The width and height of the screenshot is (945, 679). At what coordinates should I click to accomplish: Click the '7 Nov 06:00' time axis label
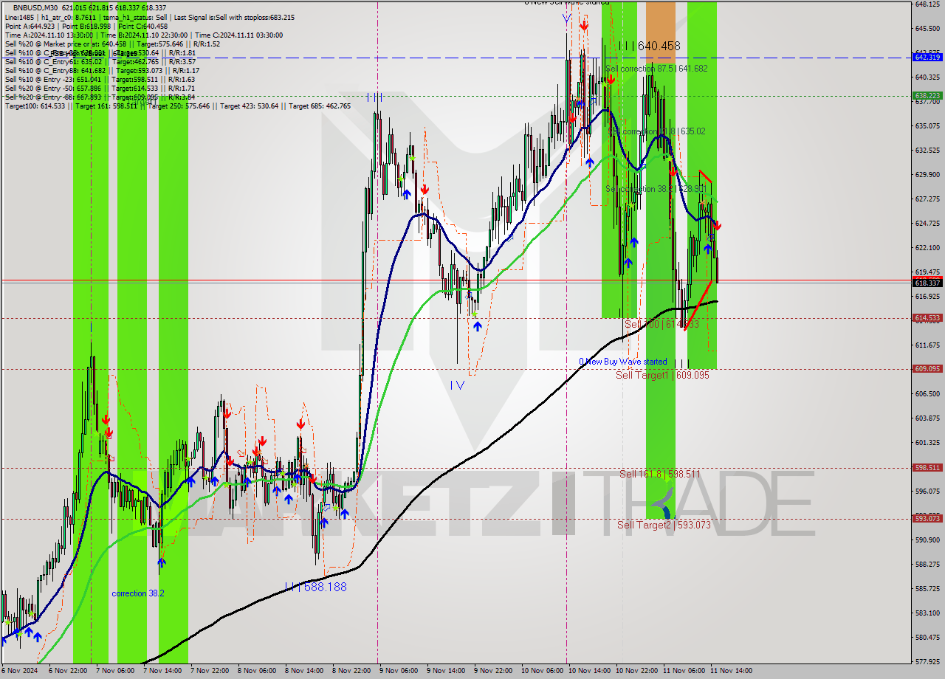pos(114,671)
